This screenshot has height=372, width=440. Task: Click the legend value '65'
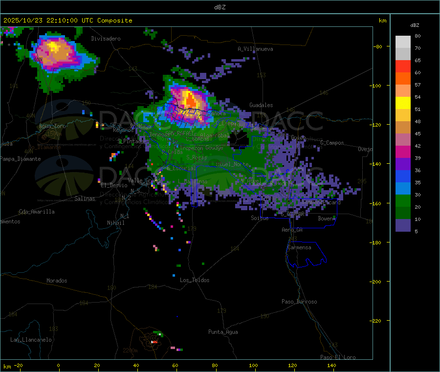tap(418, 60)
